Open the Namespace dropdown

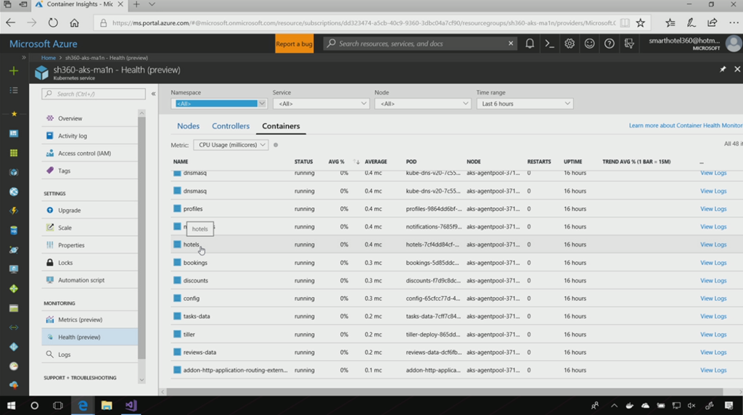pyautogui.click(x=218, y=104)
